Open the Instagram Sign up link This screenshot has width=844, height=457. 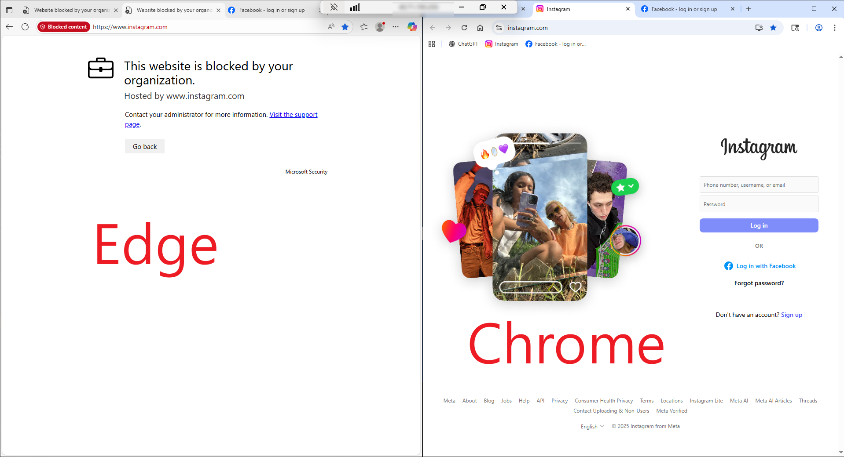click(x=791, y=315)
